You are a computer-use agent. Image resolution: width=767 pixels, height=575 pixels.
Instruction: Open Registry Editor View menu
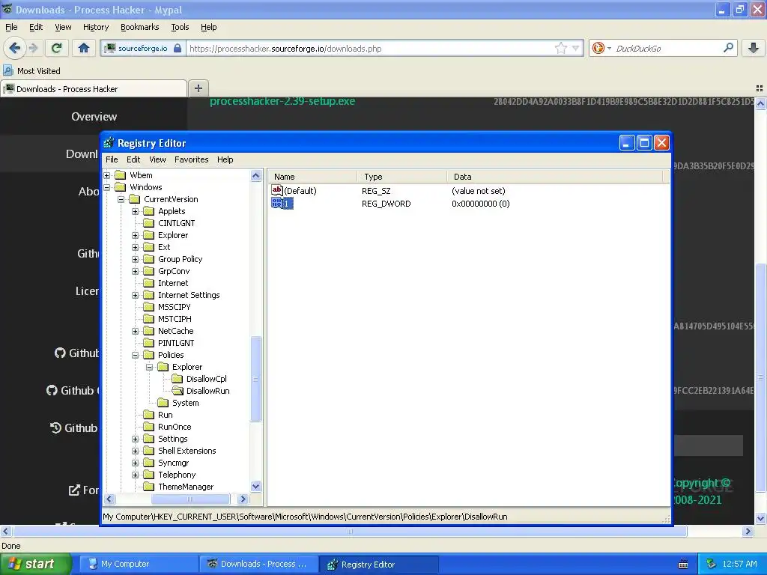[157, 159]
